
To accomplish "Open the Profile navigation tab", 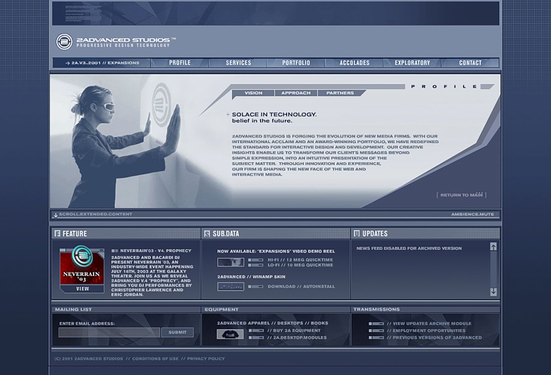I will pos(180,63).
